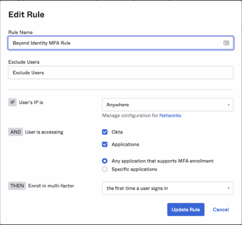Click the arrow on the Anywhere dropdown
Image resolution: width=242 pixels, height=225 pixels.
[229, 105]
